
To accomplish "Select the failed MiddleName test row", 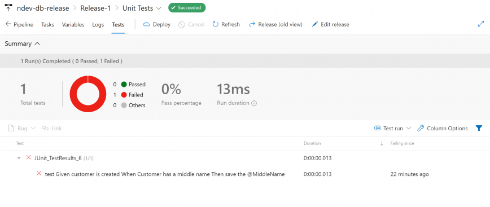I will point(245,174).
